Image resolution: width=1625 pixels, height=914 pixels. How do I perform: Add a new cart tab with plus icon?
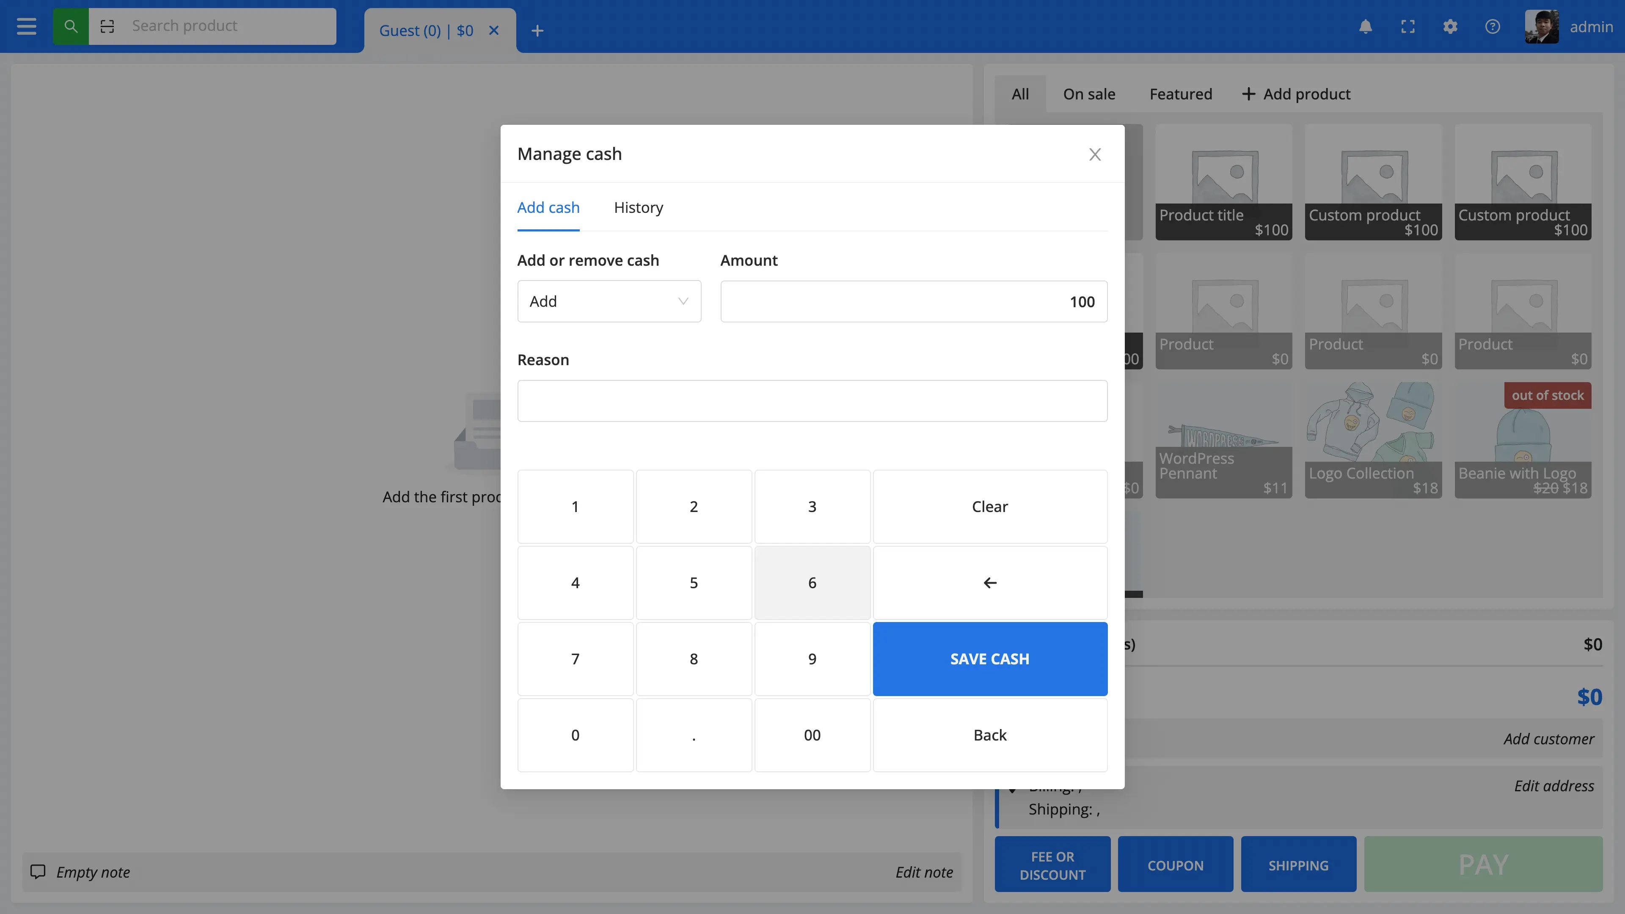click(537, 30)
